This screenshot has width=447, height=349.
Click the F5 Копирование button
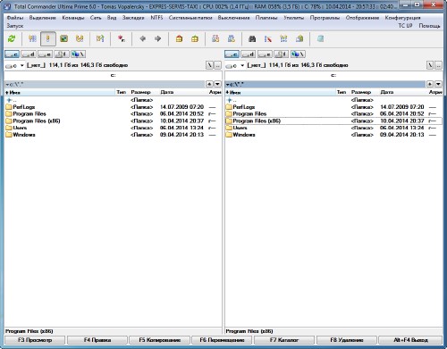pyautogui.click(x=159, y=340)
